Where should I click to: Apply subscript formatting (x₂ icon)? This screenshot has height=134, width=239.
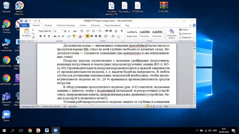(59, 36)
